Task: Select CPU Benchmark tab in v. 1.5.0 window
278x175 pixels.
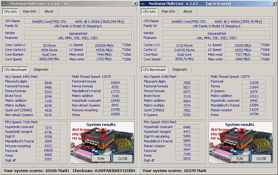Action: pos(16,70)
